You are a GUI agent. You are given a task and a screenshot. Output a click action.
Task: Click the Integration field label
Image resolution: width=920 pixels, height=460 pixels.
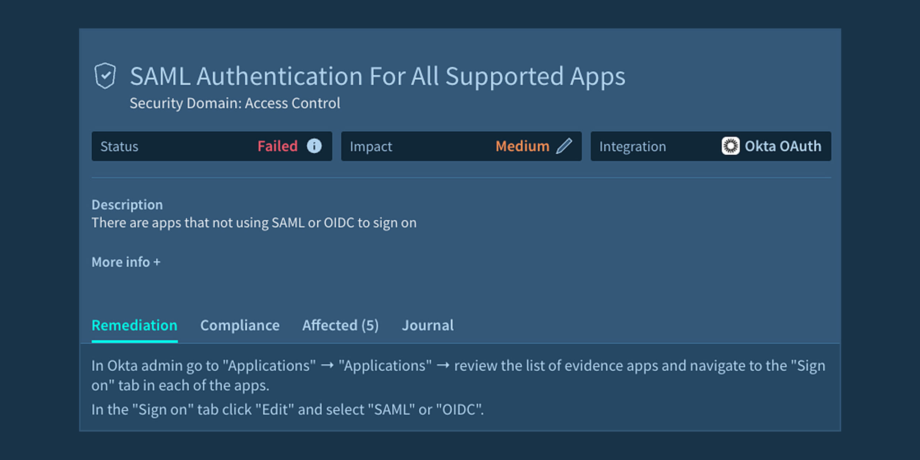tap(632, 146)
